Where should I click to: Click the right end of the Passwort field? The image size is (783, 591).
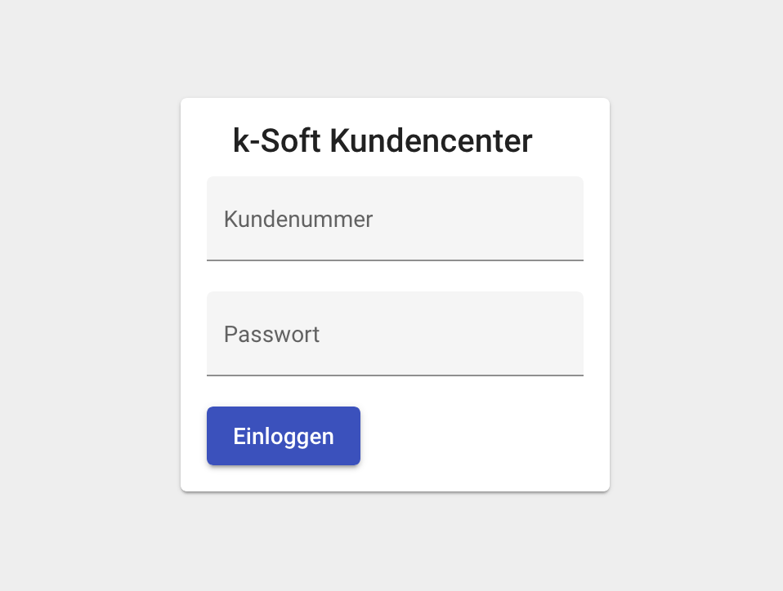568,334
